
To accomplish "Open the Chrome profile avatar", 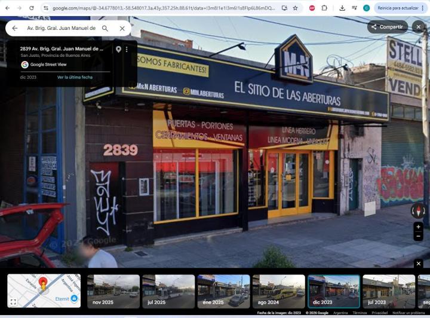I will pos(366,8).
